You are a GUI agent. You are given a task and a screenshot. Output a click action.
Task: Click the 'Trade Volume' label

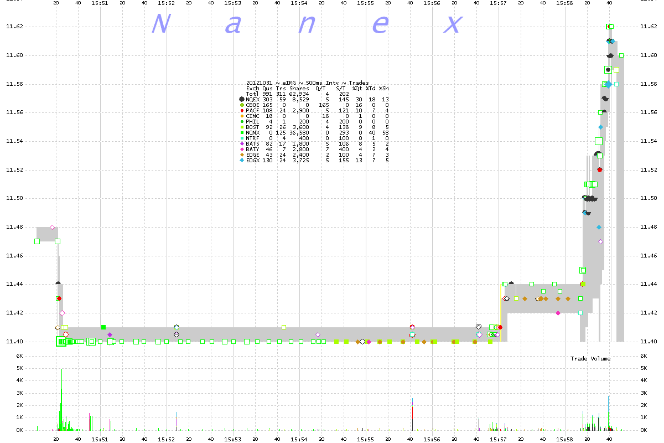(x=590, y=359)
